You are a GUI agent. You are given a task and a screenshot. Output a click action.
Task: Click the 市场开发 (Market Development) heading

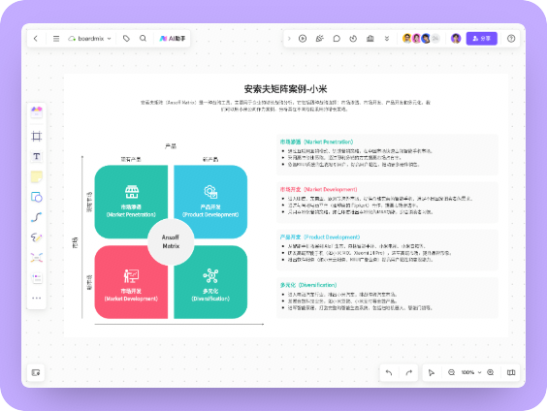click(318, 190)
